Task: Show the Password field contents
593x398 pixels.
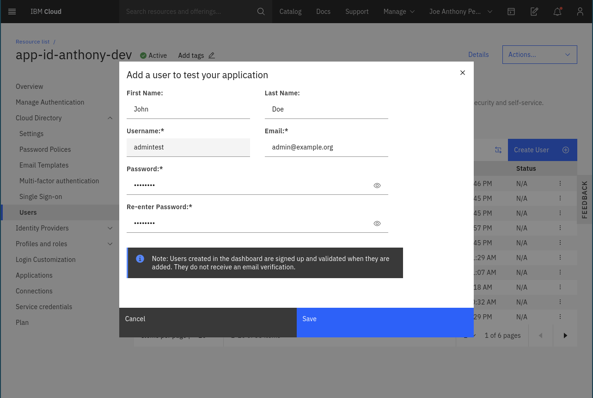Action: 377,186
